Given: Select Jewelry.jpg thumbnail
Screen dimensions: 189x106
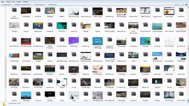Looking at the screenshot, I should click(121, 95).
